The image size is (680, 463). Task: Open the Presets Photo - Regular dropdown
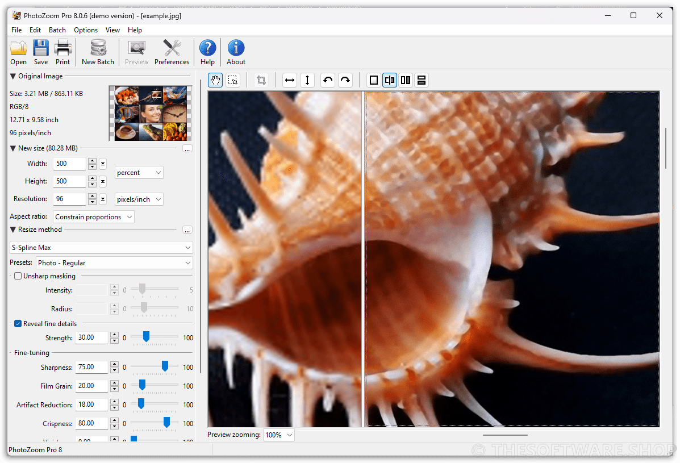[x=114, y=262]
